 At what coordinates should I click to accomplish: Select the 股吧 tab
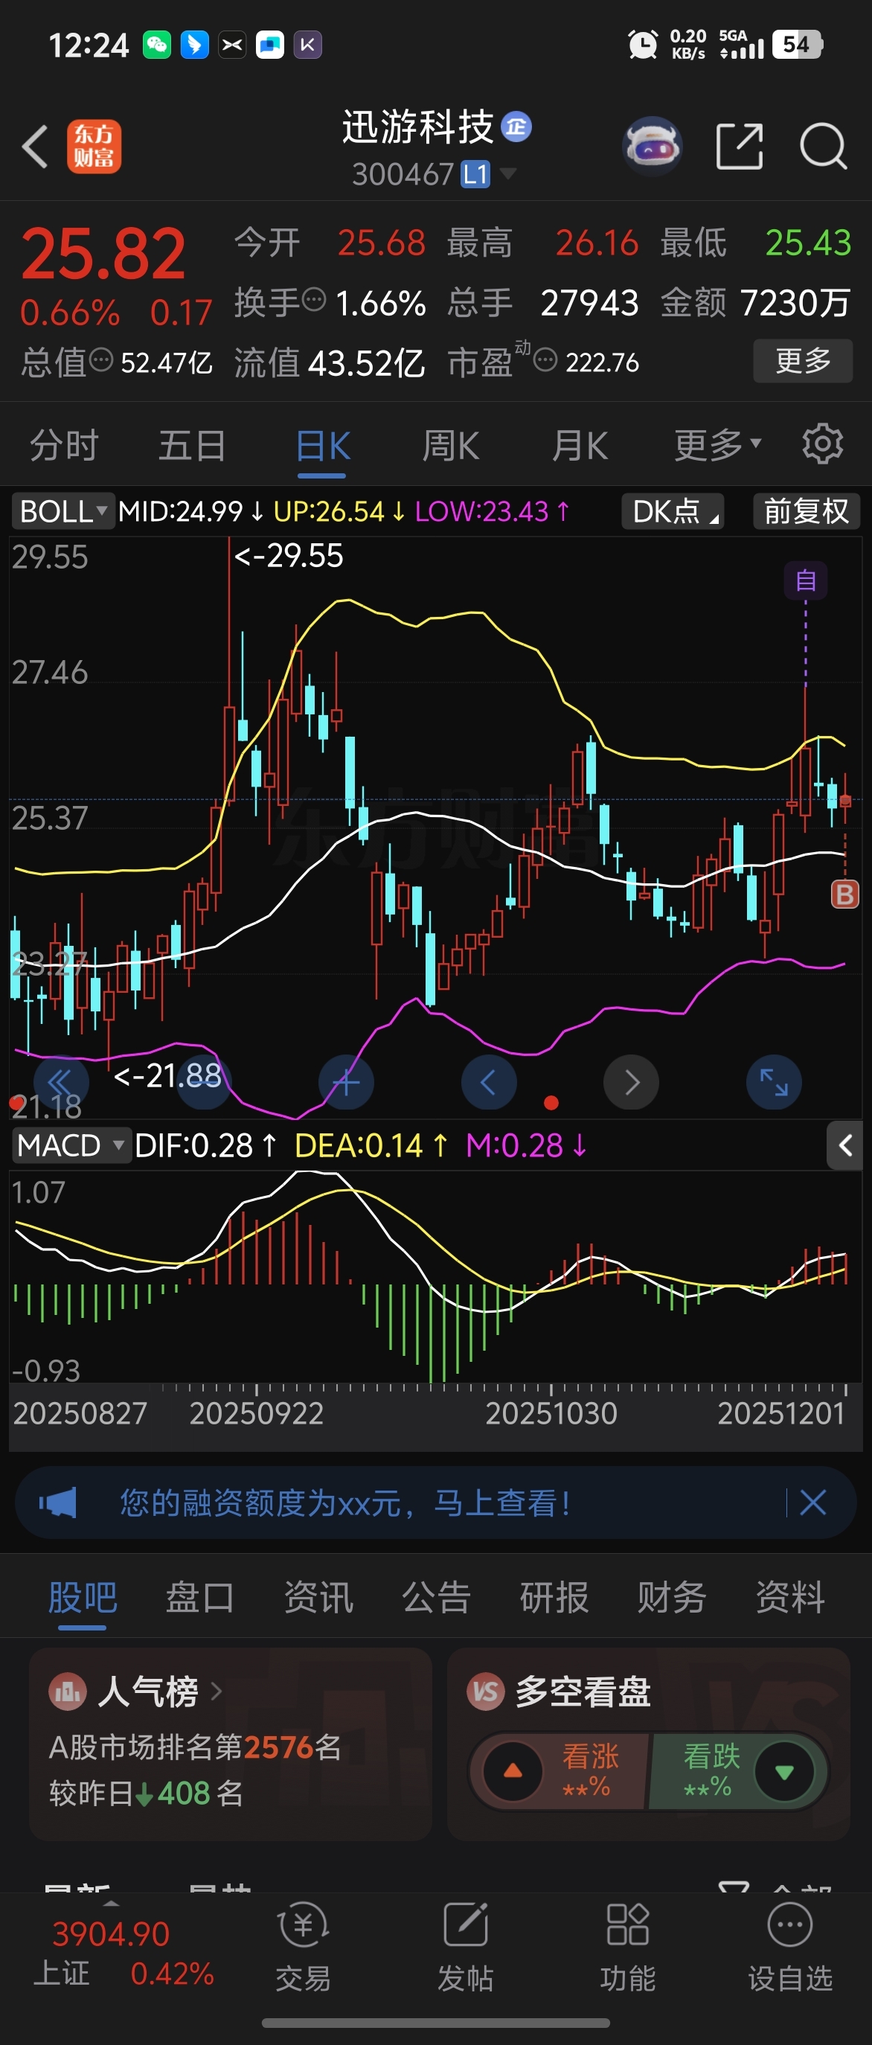pyautogui.click(x=83, y=1597)
